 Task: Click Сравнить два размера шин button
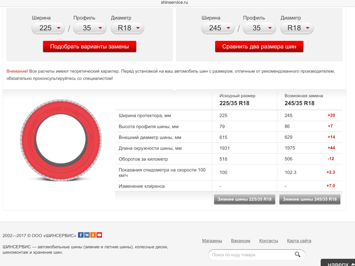tap(259, 47)
